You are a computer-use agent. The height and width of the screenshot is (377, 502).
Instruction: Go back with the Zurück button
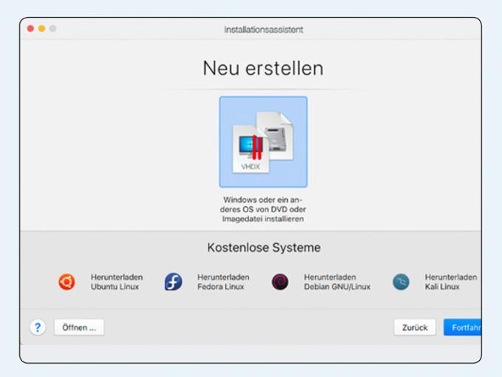click(x=415, y=327)
